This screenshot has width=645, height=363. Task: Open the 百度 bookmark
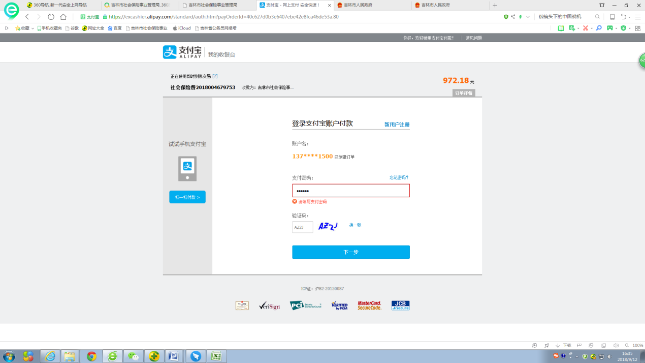point(115,28)
